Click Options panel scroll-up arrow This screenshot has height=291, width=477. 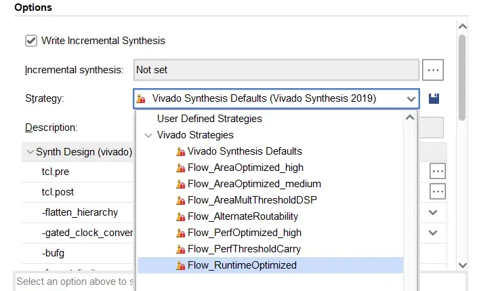462,26
